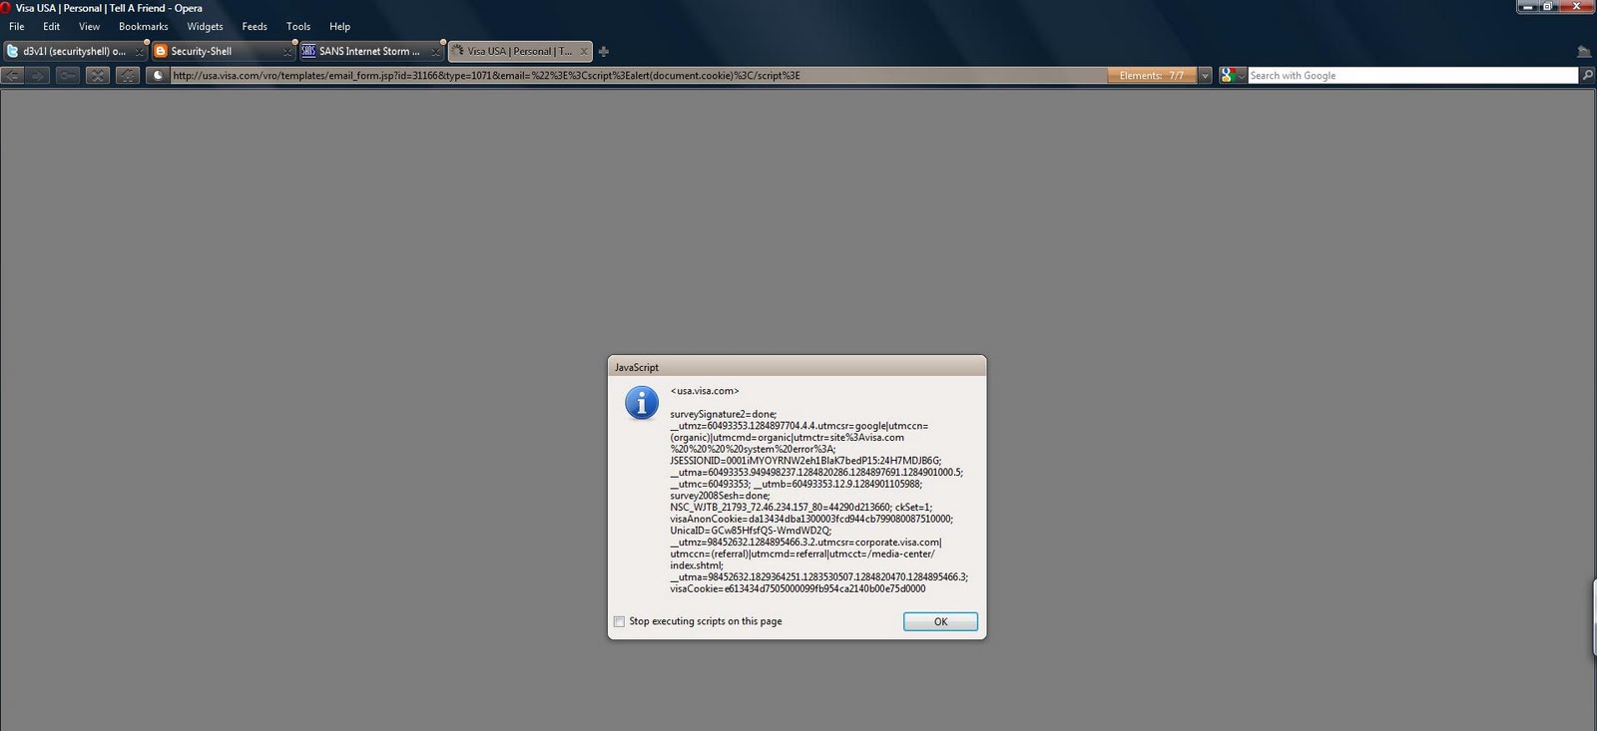Click the new tab plus icon
1597x731 pixels.
point(603,51)
